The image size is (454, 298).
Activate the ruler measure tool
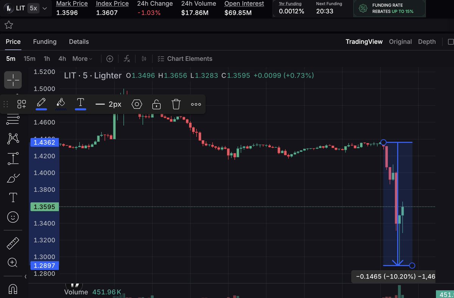click(13, 243)
